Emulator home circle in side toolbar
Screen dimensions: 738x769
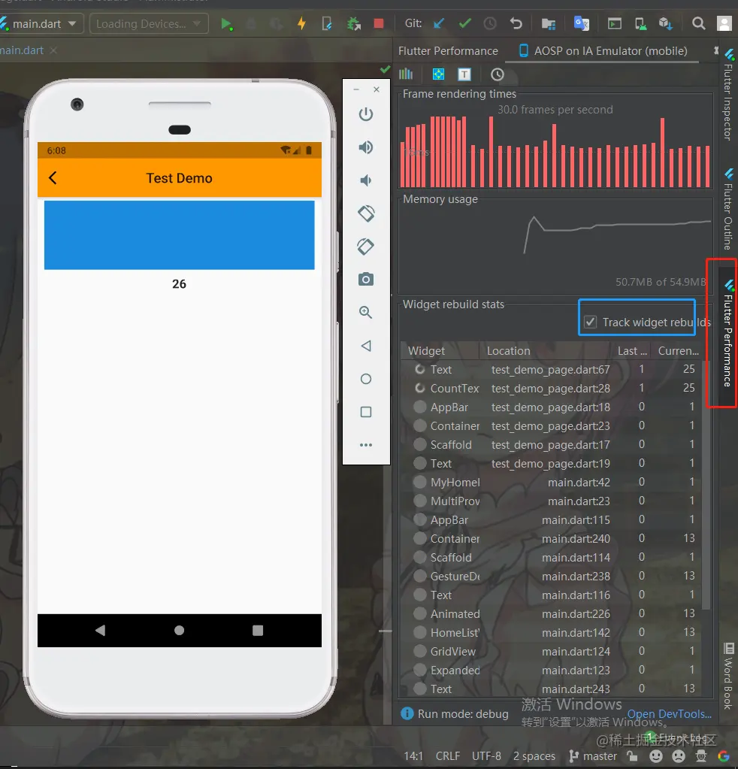366,379
